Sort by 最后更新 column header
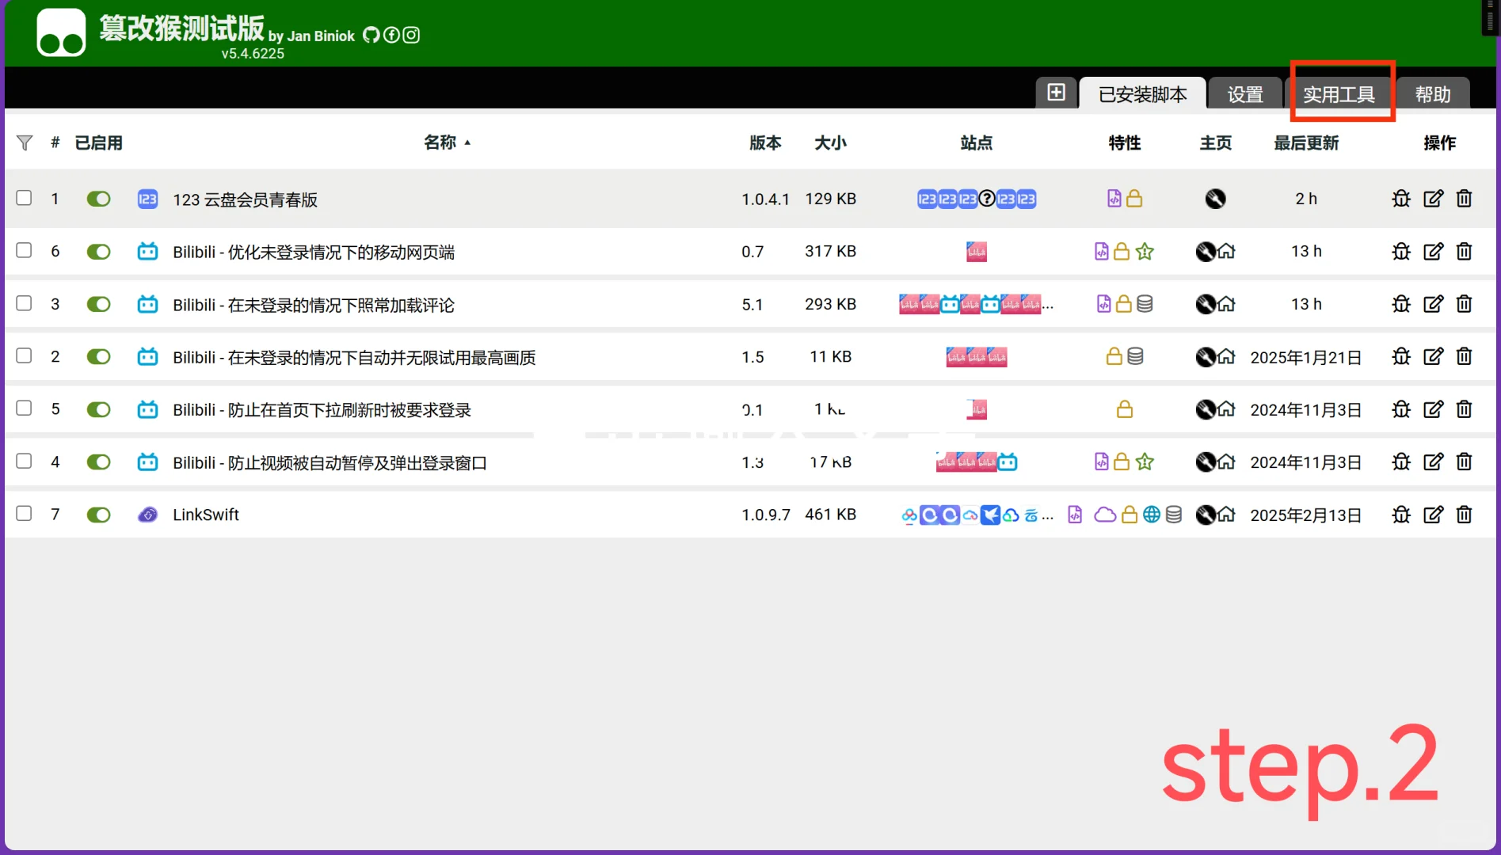This screenshot has height=855, width=1501. [x=1306, y=142]
